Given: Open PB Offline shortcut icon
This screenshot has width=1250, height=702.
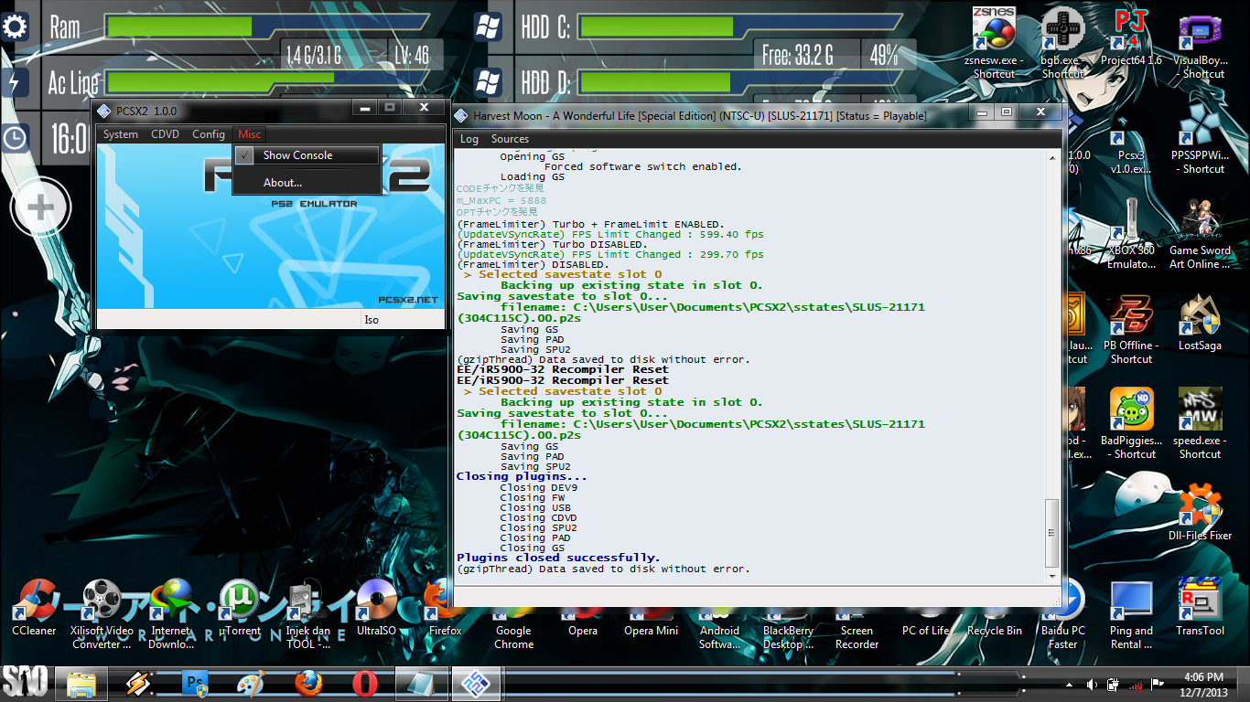Looking at the screenshot, I should 1131,329.
